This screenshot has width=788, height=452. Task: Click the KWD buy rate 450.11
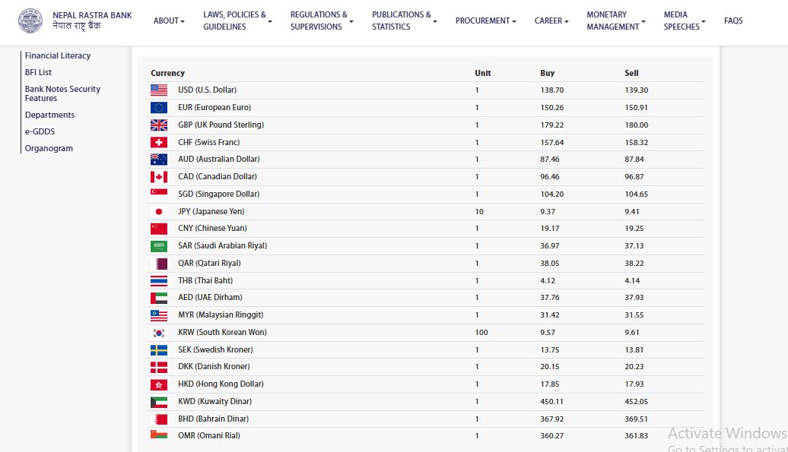[551, 402]
